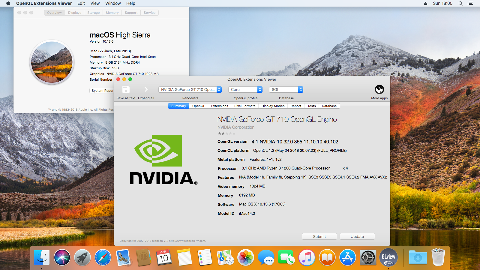This screenshot has width=480, height=270.
Task: Select Memory tab in About This Mac window
Action: 112,13
